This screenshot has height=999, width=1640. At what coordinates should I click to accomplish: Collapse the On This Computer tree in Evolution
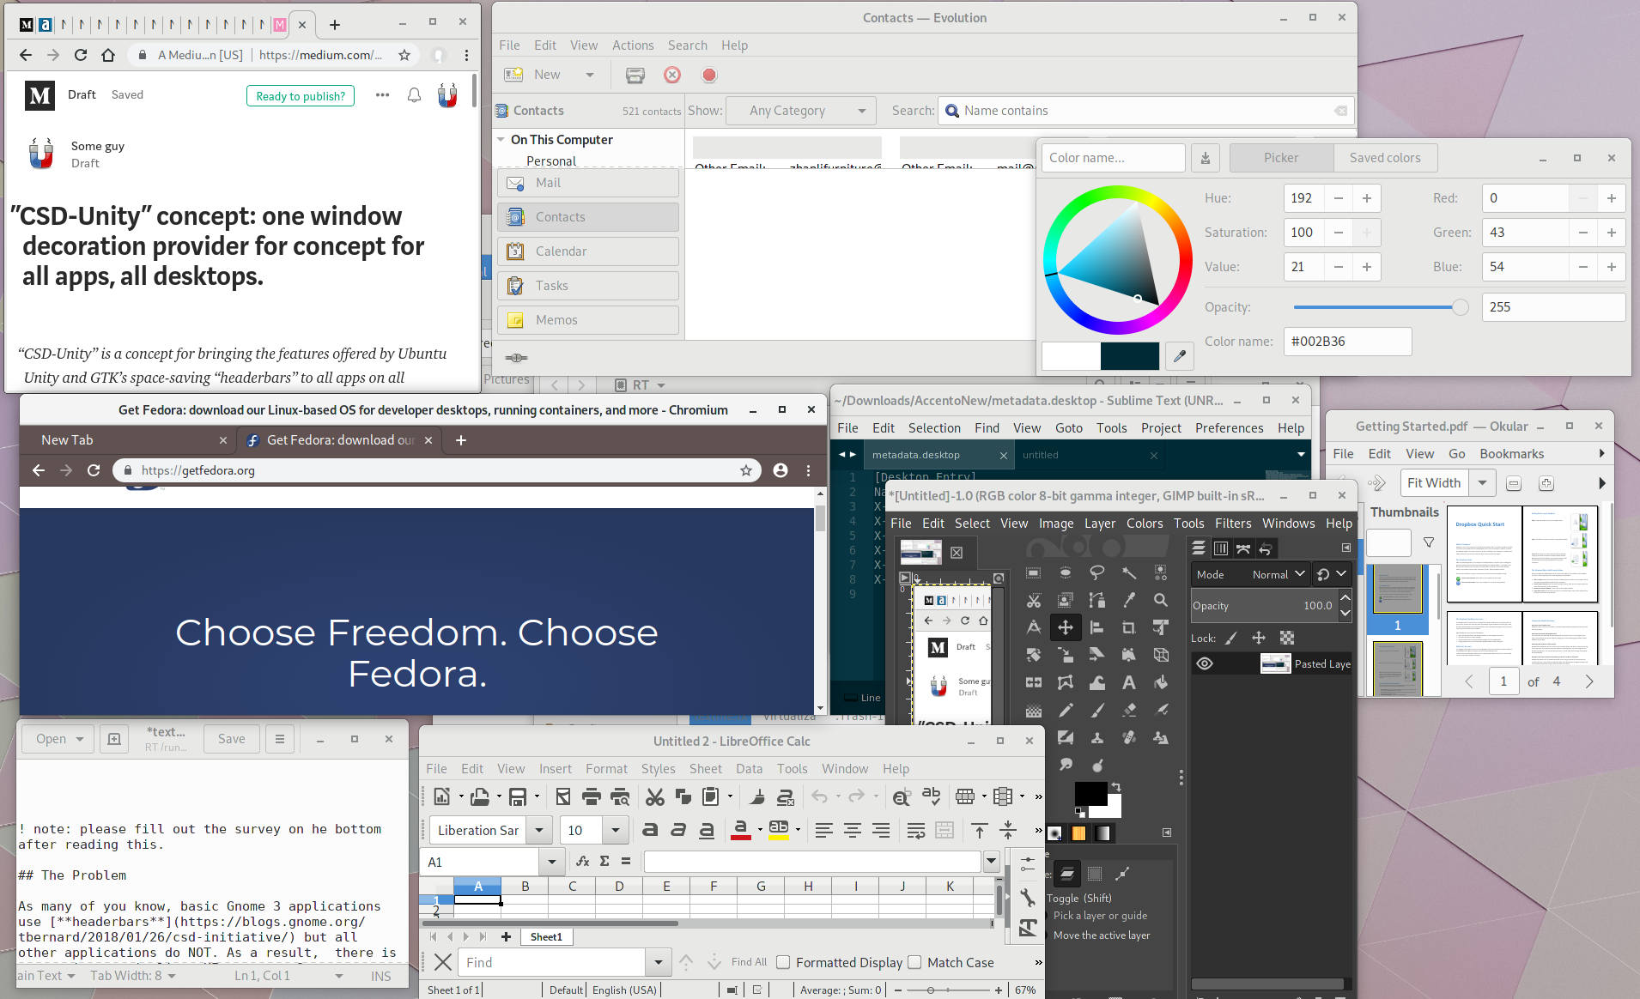(501, 139)
